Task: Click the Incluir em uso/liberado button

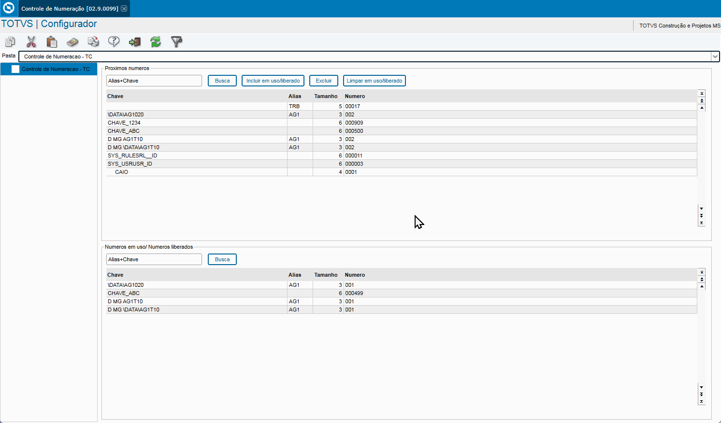Action: (273, 81)
